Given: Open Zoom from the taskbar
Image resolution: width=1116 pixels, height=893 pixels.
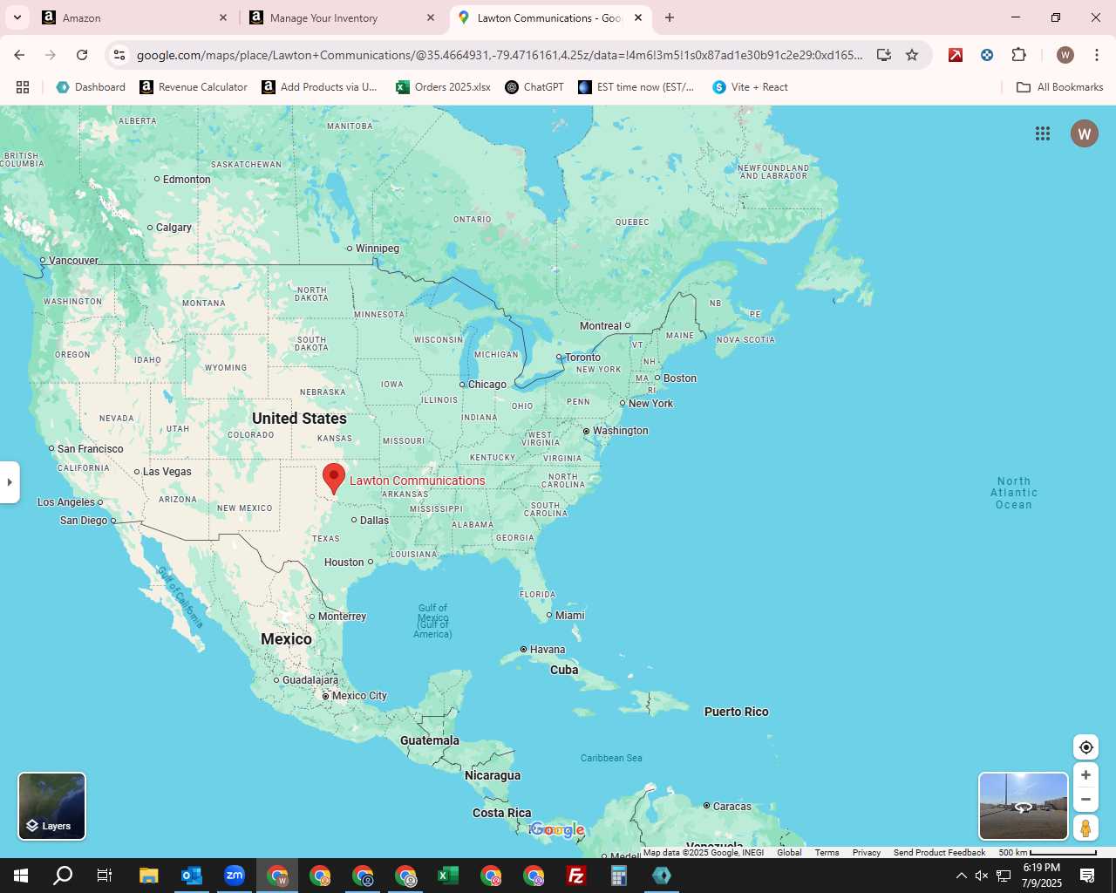Looking at the screenshot, I should pyautogui.click(x=235, y=876).
